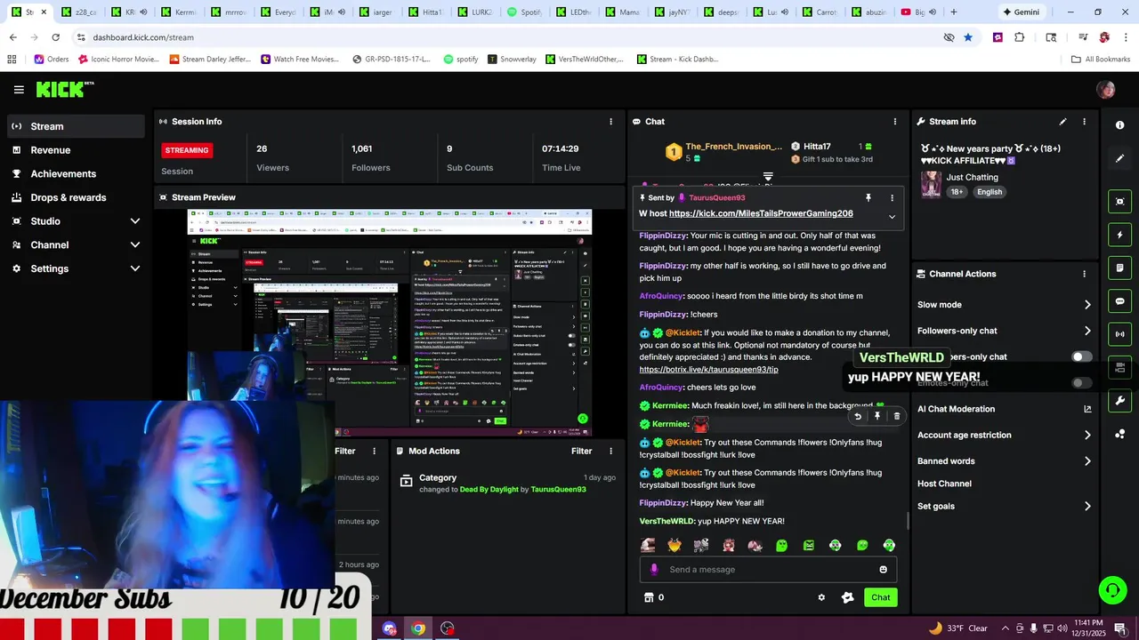Viewport: 1139px width, 640px height.
Task: Edit stream info with pencil icon
Action: [x=1062, y=122]
